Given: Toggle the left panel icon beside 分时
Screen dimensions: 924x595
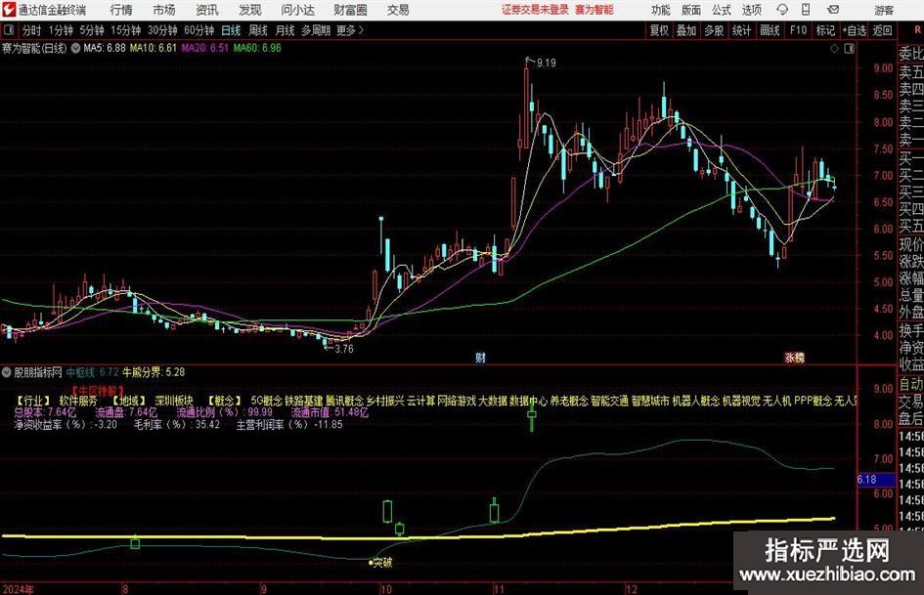Looking at the screenshot, I should pos(9,30).
